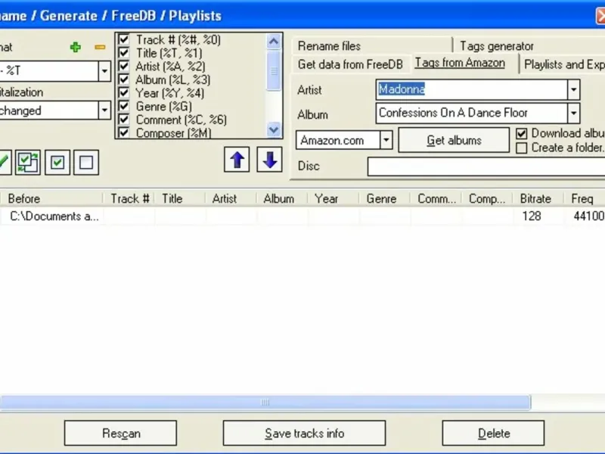This screenshot has width=605, height=454.
Task: Click the uncheck all files icon
Action: point(86,162)
